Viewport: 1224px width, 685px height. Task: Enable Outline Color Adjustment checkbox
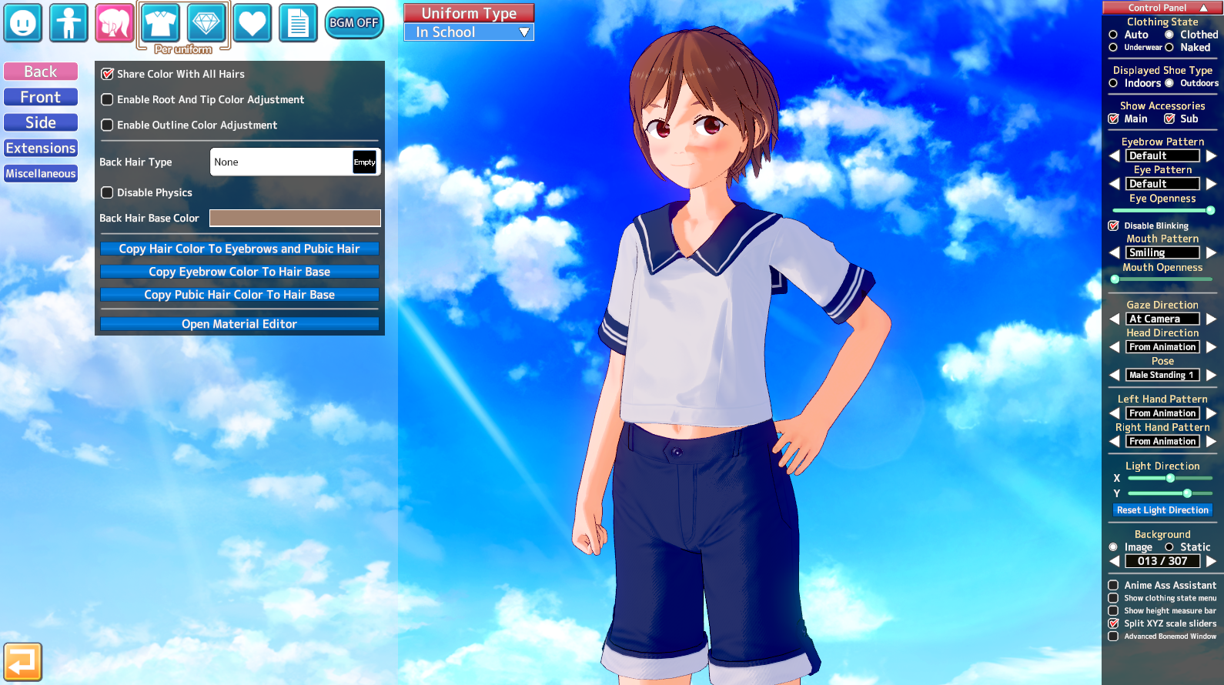(108, 125)
